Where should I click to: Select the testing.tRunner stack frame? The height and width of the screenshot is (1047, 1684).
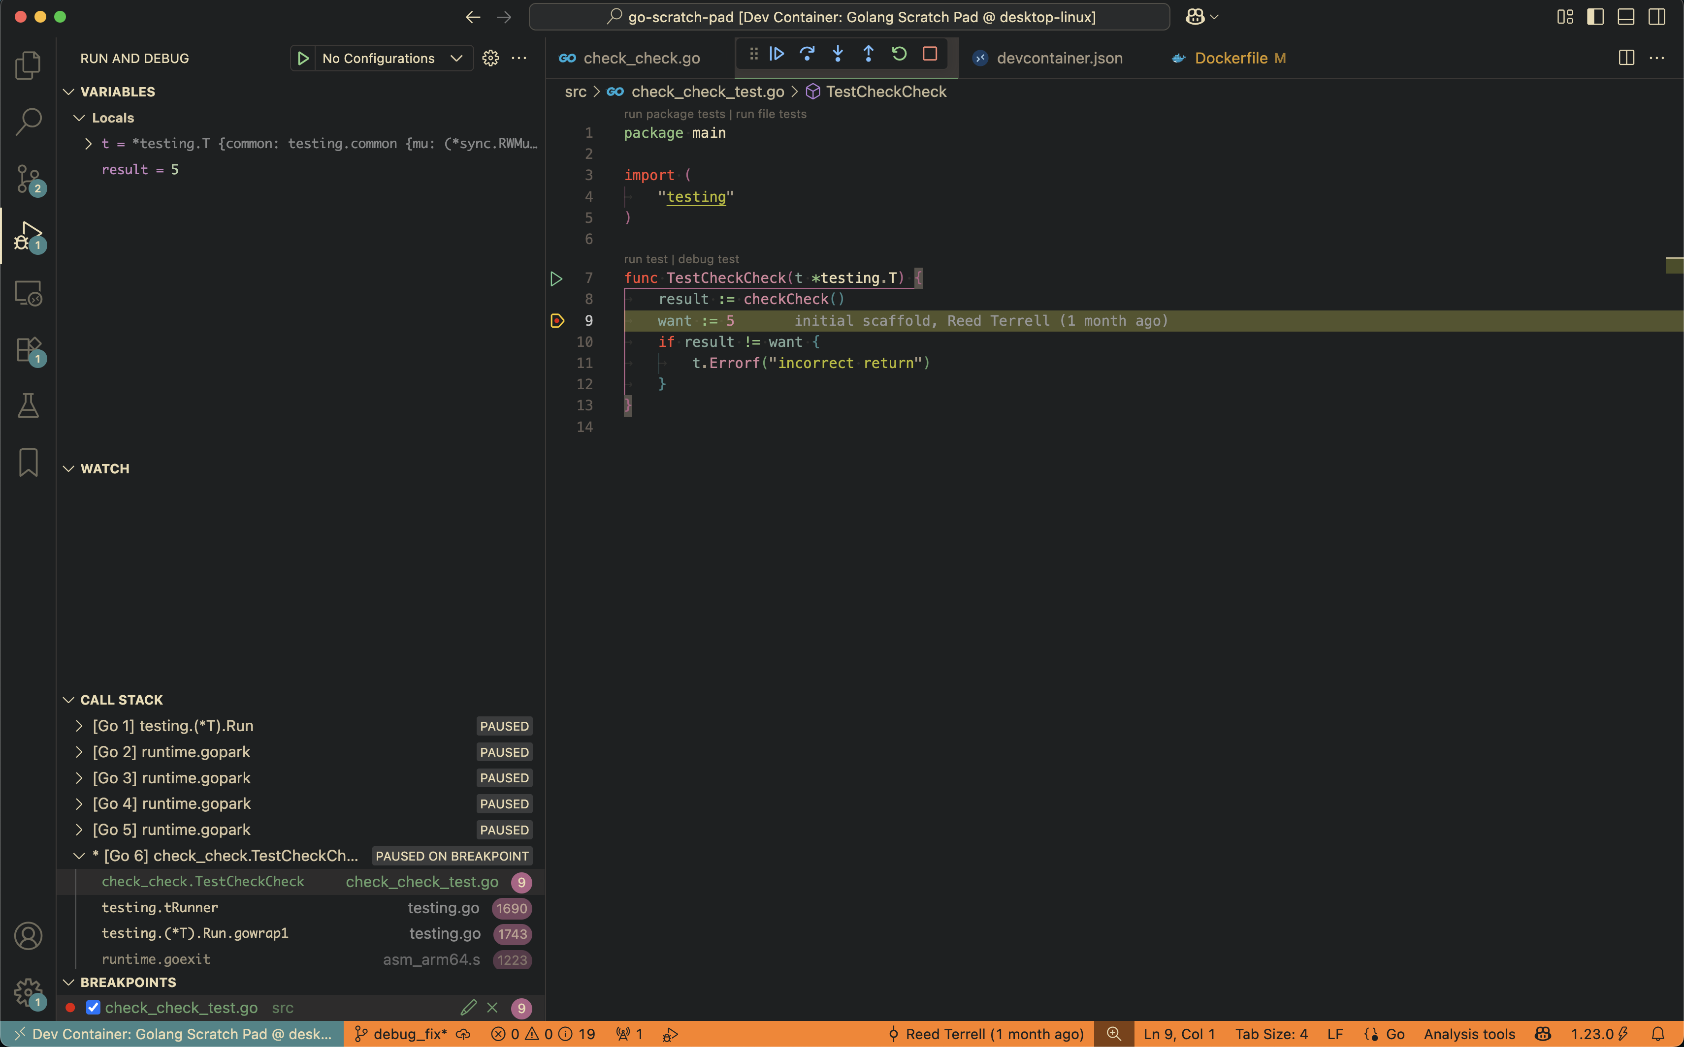tap(300, 908)
